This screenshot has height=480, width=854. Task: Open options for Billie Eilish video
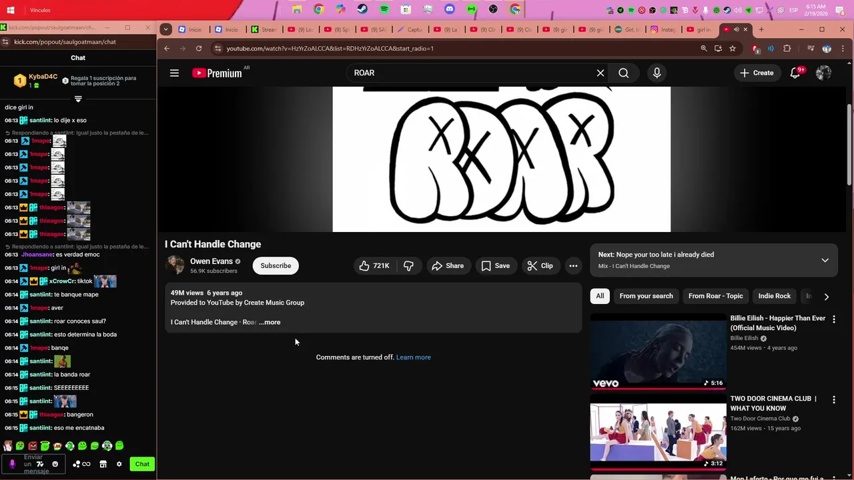[x=833, y=319]
